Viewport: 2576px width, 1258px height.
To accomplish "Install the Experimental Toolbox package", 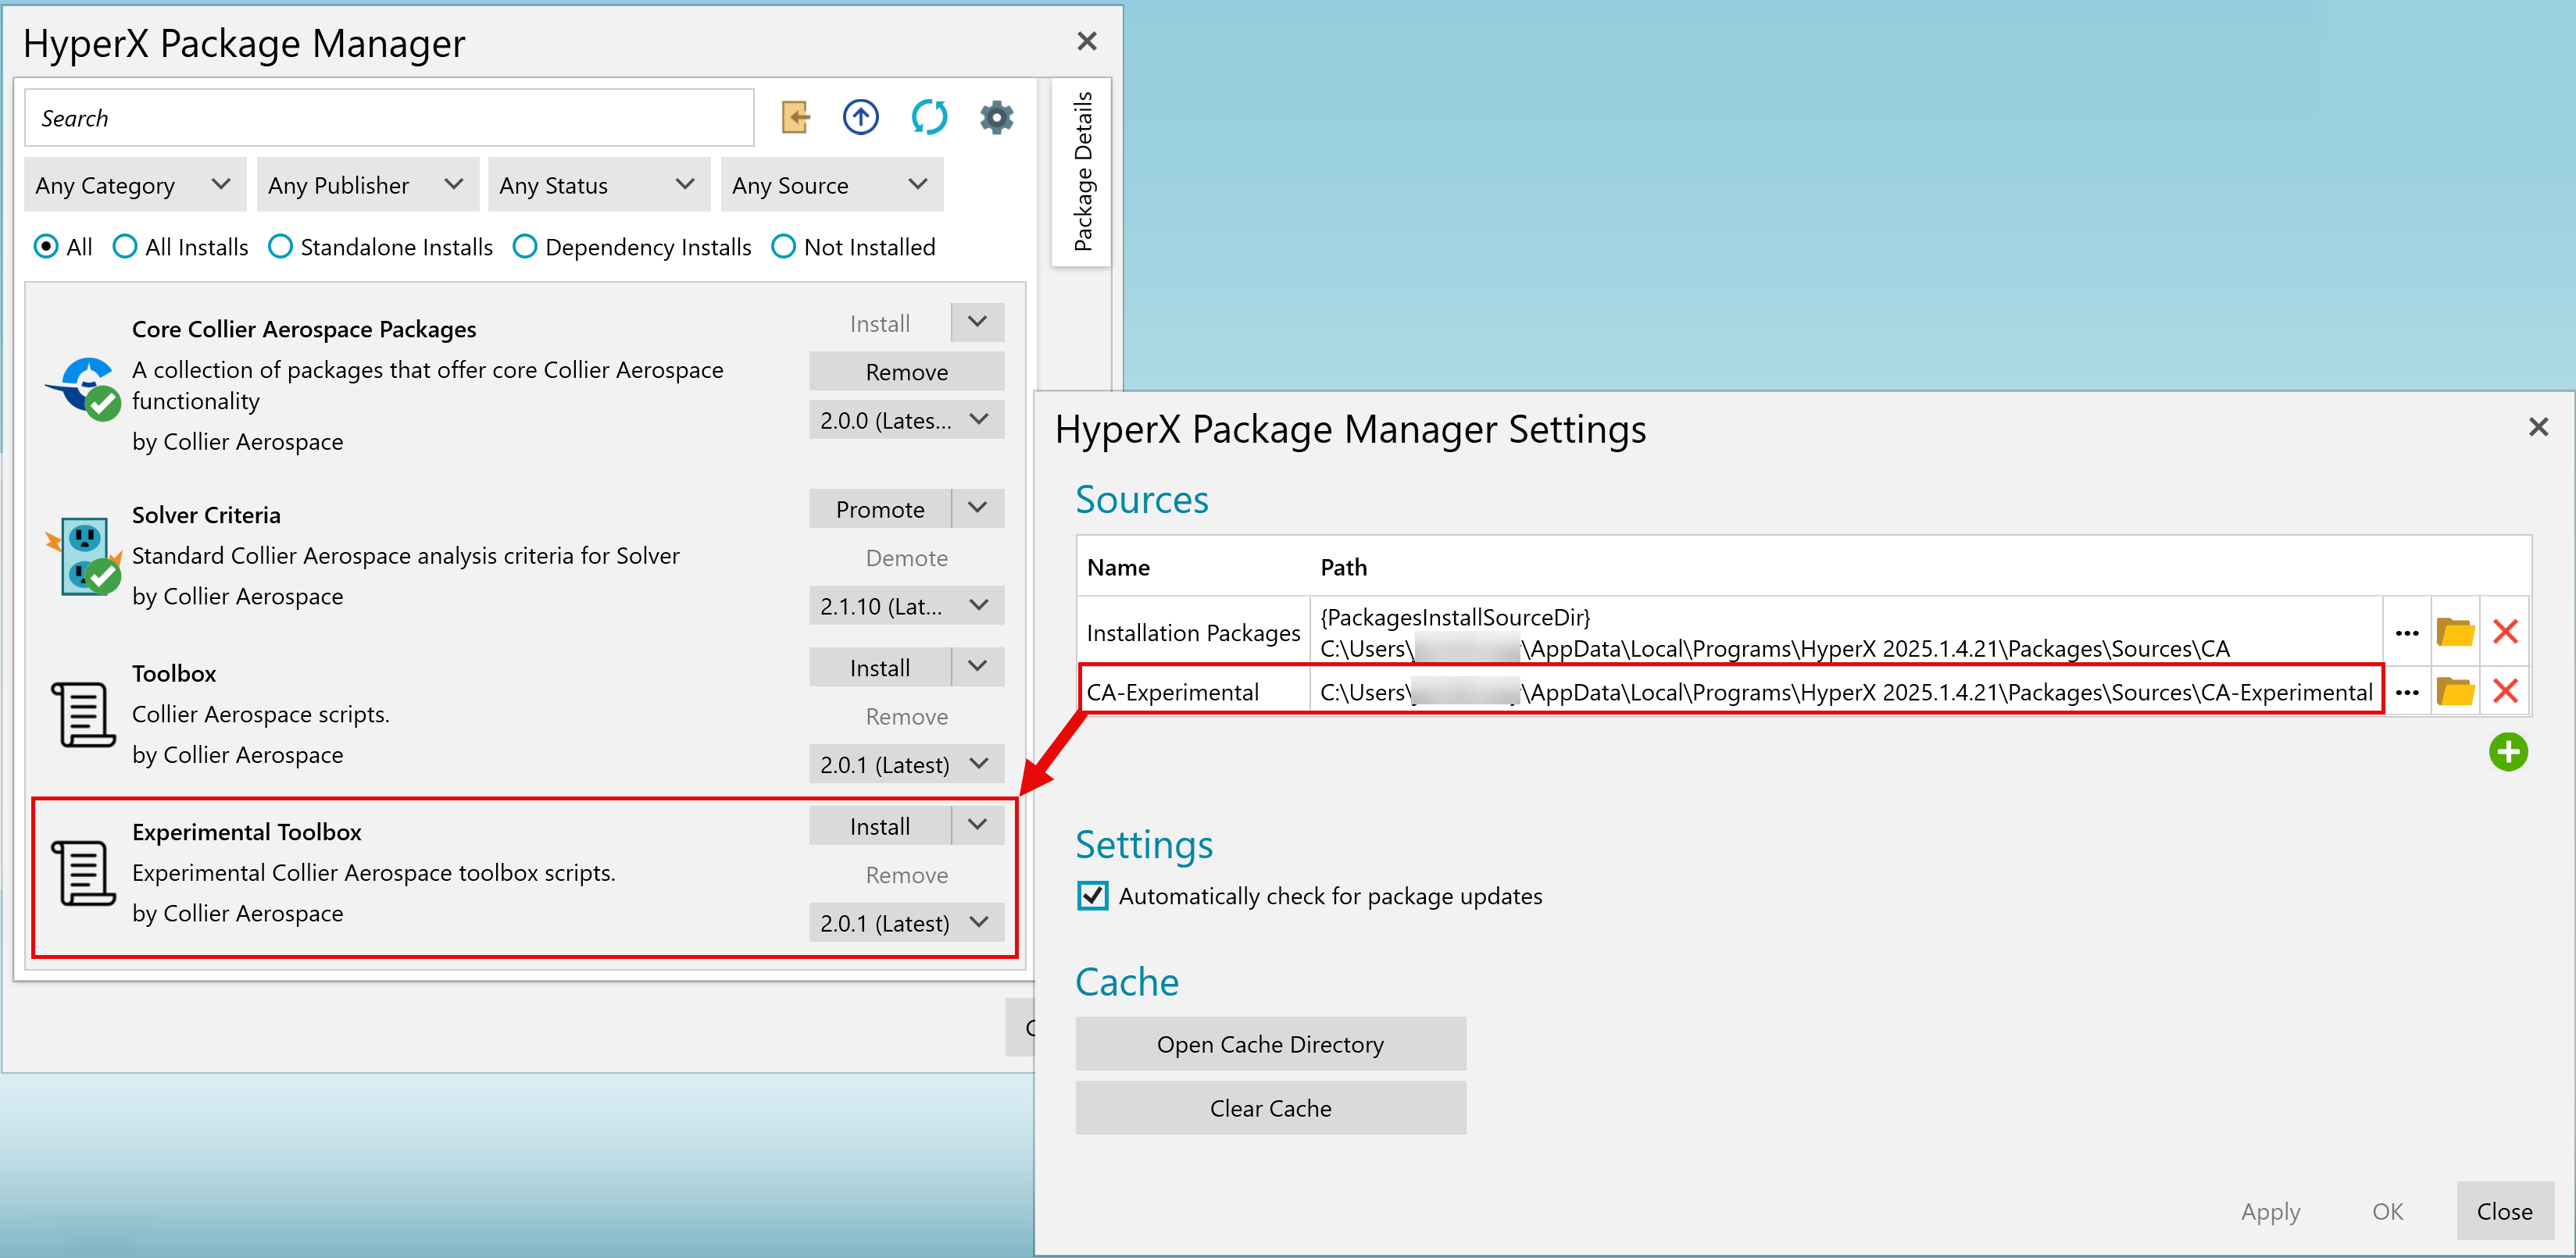I will click(880, 826).
